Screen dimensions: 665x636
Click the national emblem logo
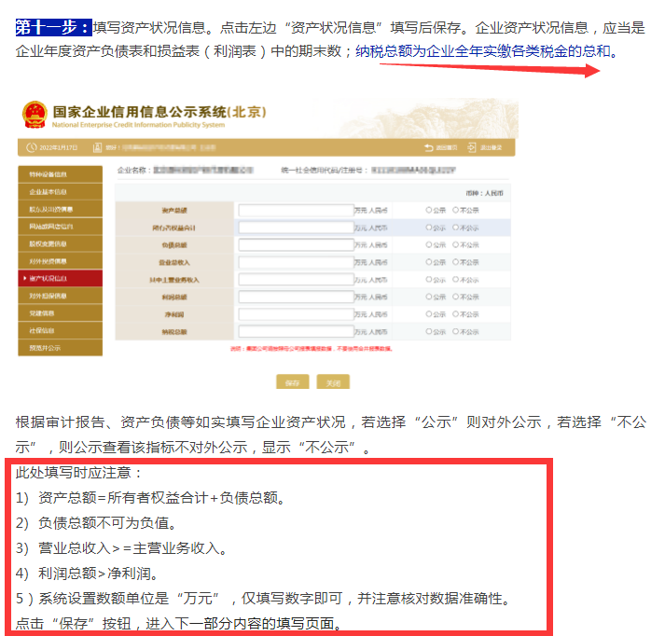[35, 115]
